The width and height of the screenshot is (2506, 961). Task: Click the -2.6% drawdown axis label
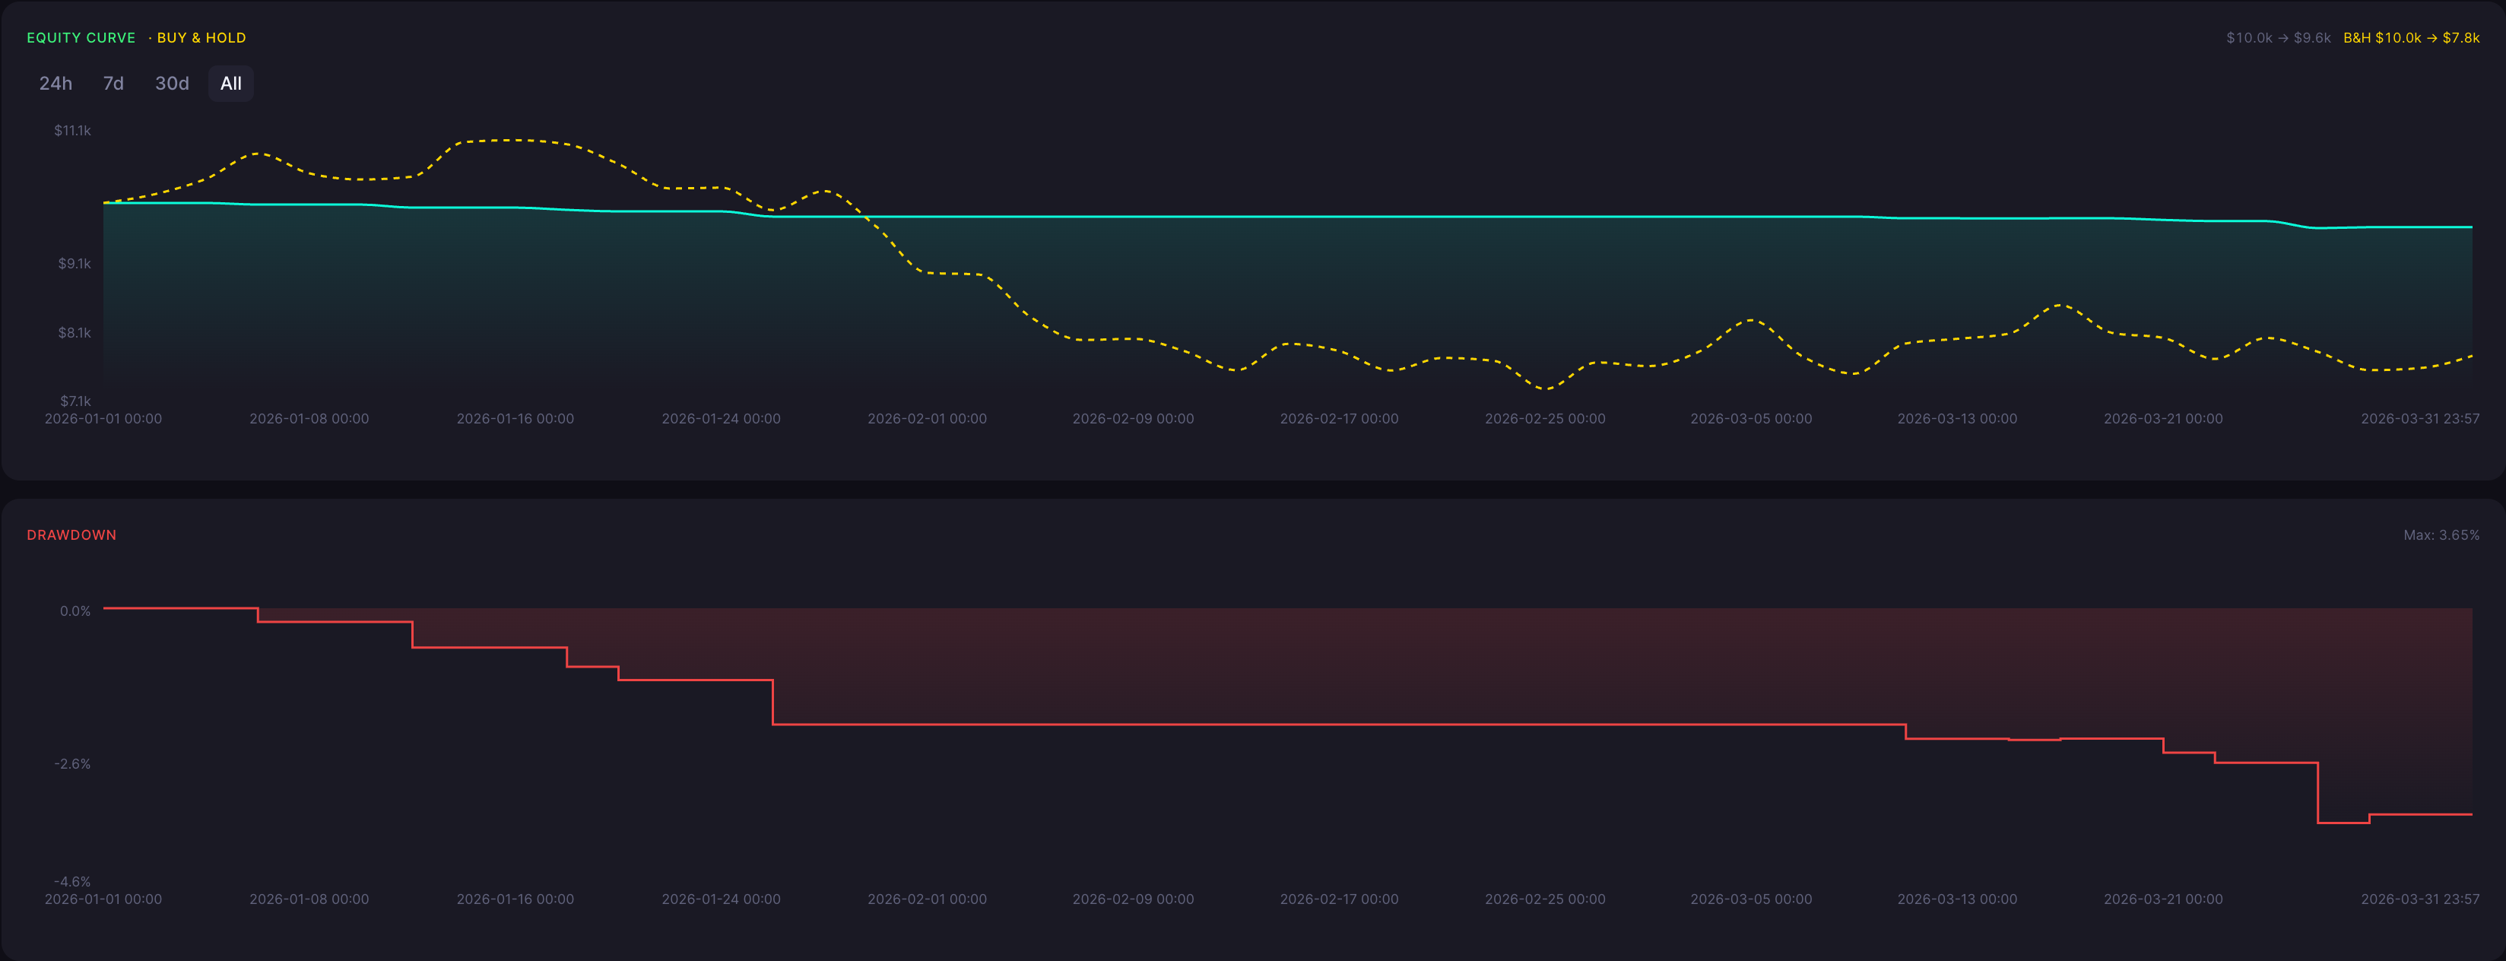tap(73, 763)
